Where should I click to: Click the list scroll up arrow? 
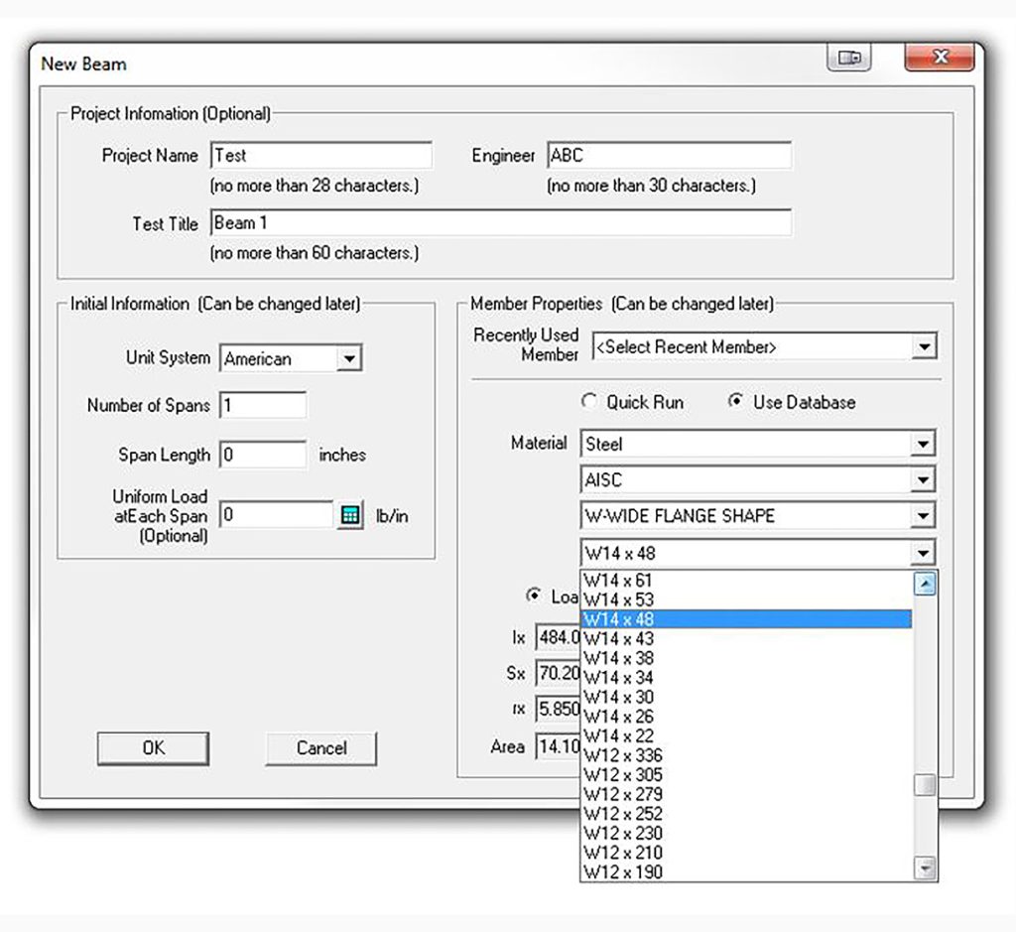tap(926, 584)
